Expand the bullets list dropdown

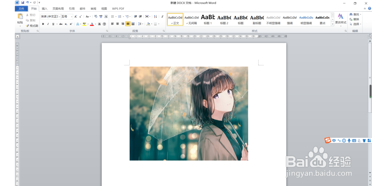116,17
